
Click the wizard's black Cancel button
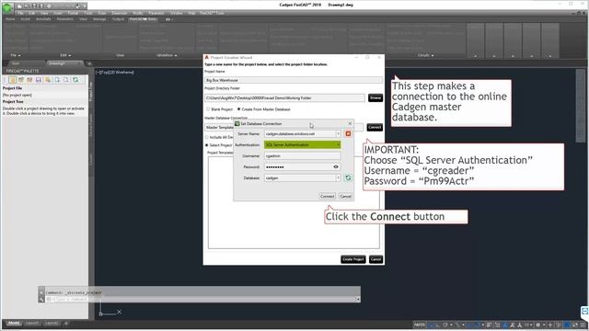[375, 259]
